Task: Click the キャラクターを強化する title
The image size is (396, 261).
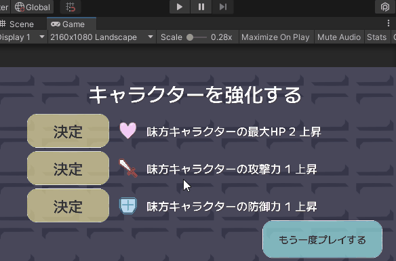Action: pos(195,95)
